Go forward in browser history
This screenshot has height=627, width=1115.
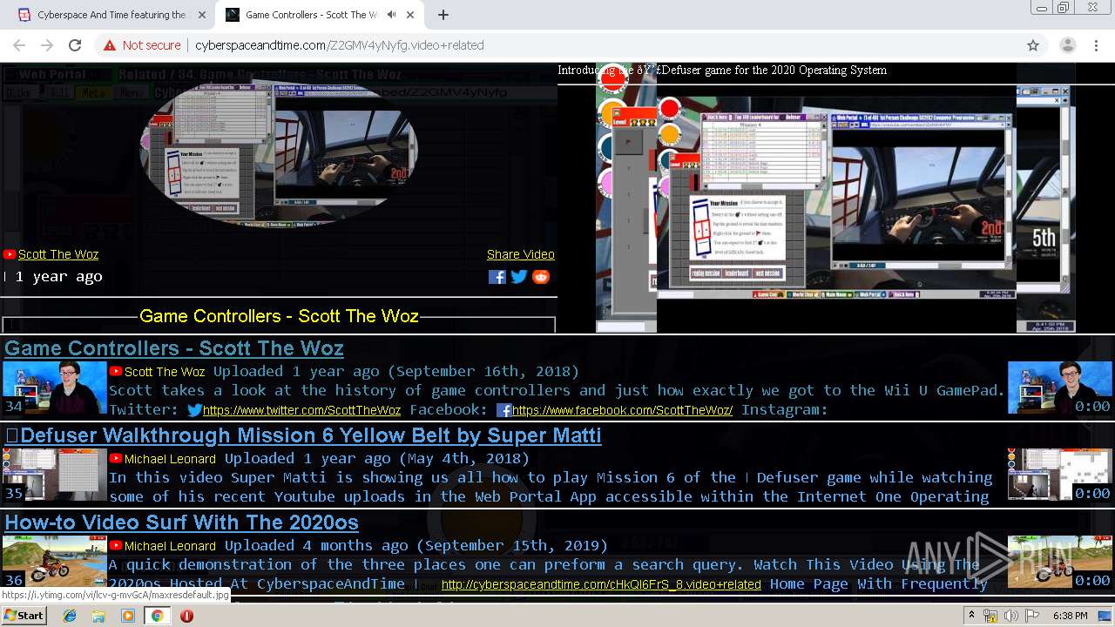(47, 45)
